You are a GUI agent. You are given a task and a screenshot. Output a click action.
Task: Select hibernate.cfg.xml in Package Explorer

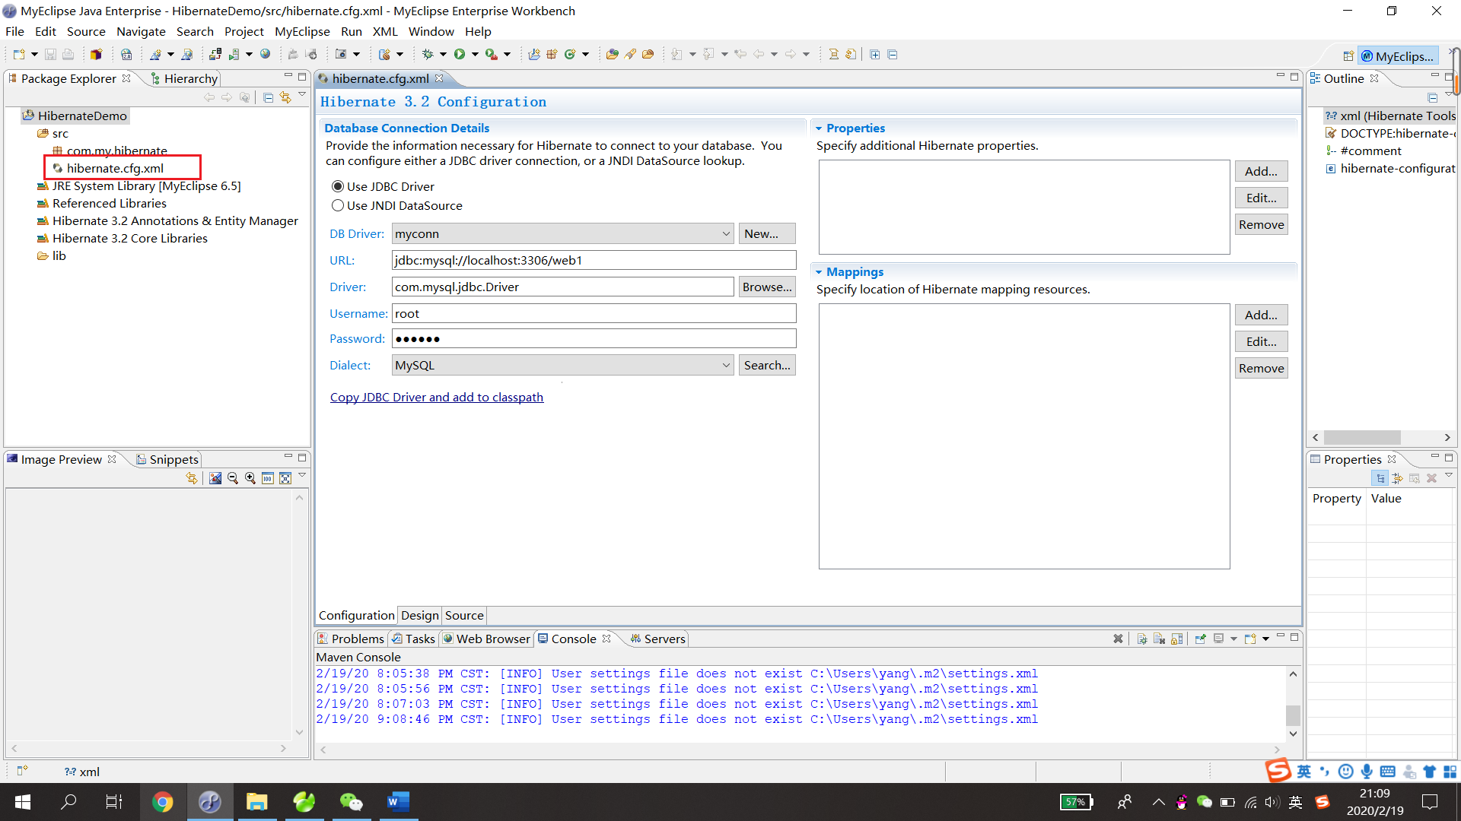(x=115, y=168)
